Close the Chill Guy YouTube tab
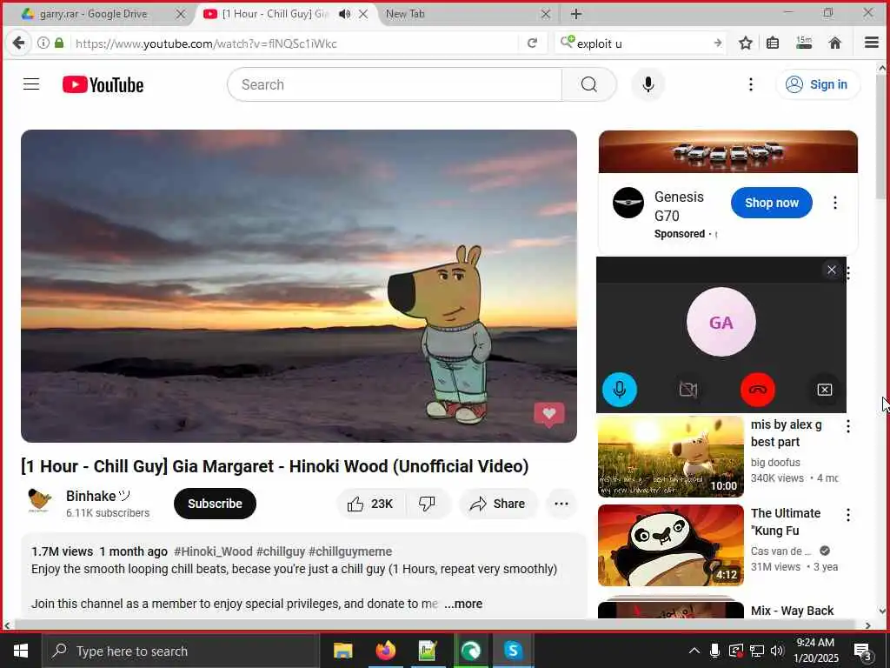The width and height of the screenshot is (890, 668). pyautogui.click(x=363, y=14)
